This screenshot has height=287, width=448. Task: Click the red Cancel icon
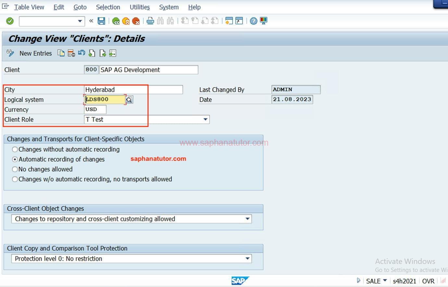coord(136,21)
